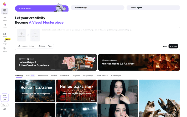
Task: Open the Audio sidebar icon
Action: [x=5, y=49]
